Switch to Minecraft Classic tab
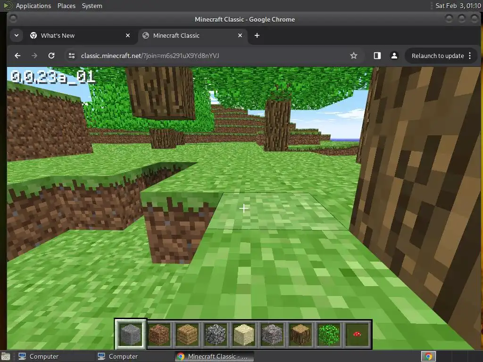483x362 pixels. (192, 35)
